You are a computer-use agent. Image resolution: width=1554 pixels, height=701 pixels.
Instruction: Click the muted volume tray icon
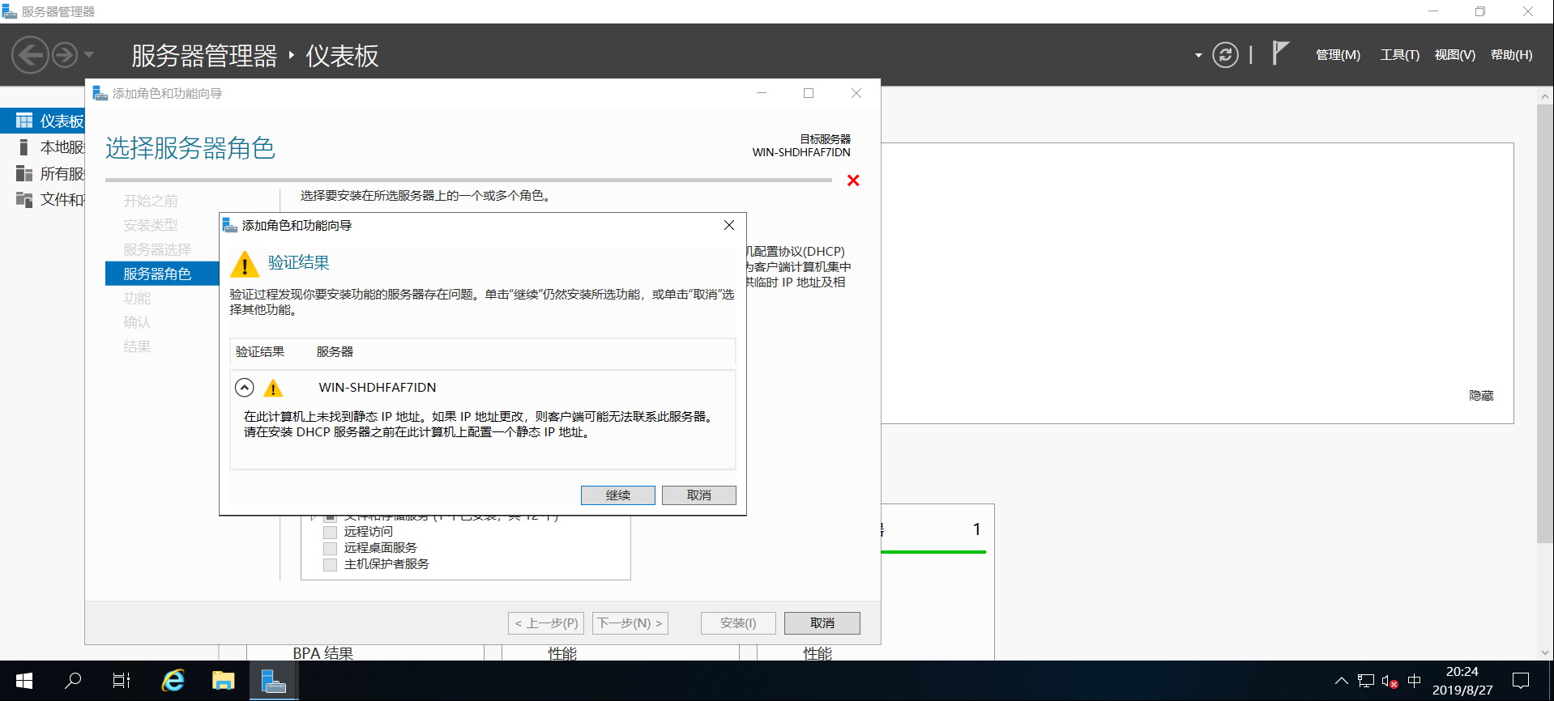(x=1390, y=681)
